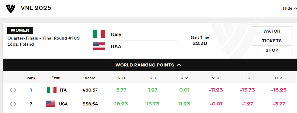
Task: Click the arrows icon on USA row
Action: point(13,104)
